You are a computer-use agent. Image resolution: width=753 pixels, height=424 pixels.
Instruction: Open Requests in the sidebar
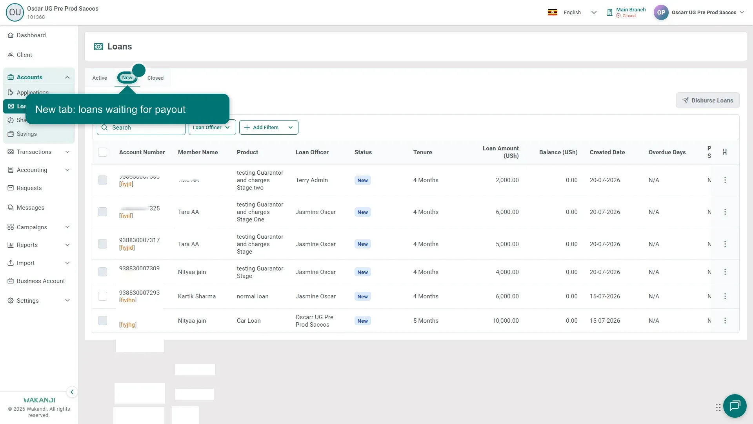pyautogui.click(x=39, y=188)
